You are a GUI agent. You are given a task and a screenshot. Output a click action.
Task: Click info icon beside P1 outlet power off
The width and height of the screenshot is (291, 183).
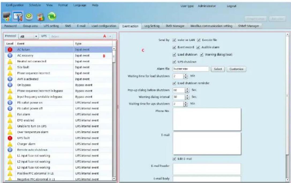(x=10, y=108)
